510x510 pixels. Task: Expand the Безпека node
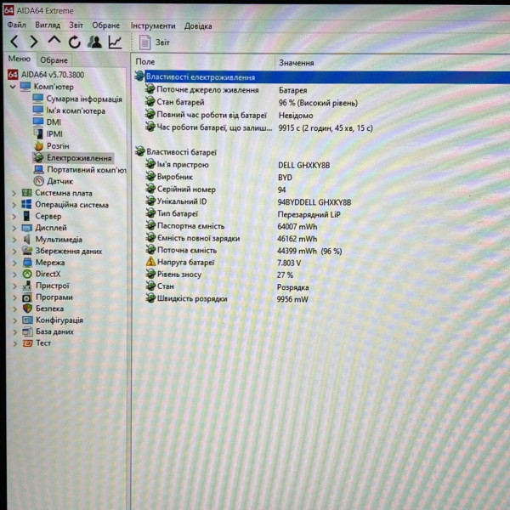[x=15, y=309]
